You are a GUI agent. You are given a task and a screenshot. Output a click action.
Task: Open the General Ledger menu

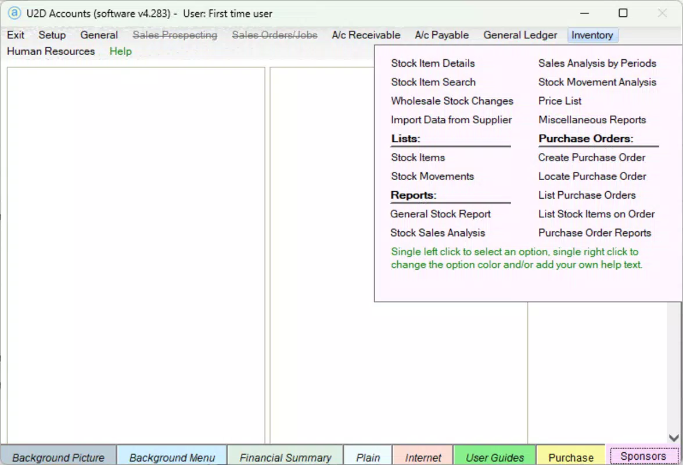click(520, 35)
